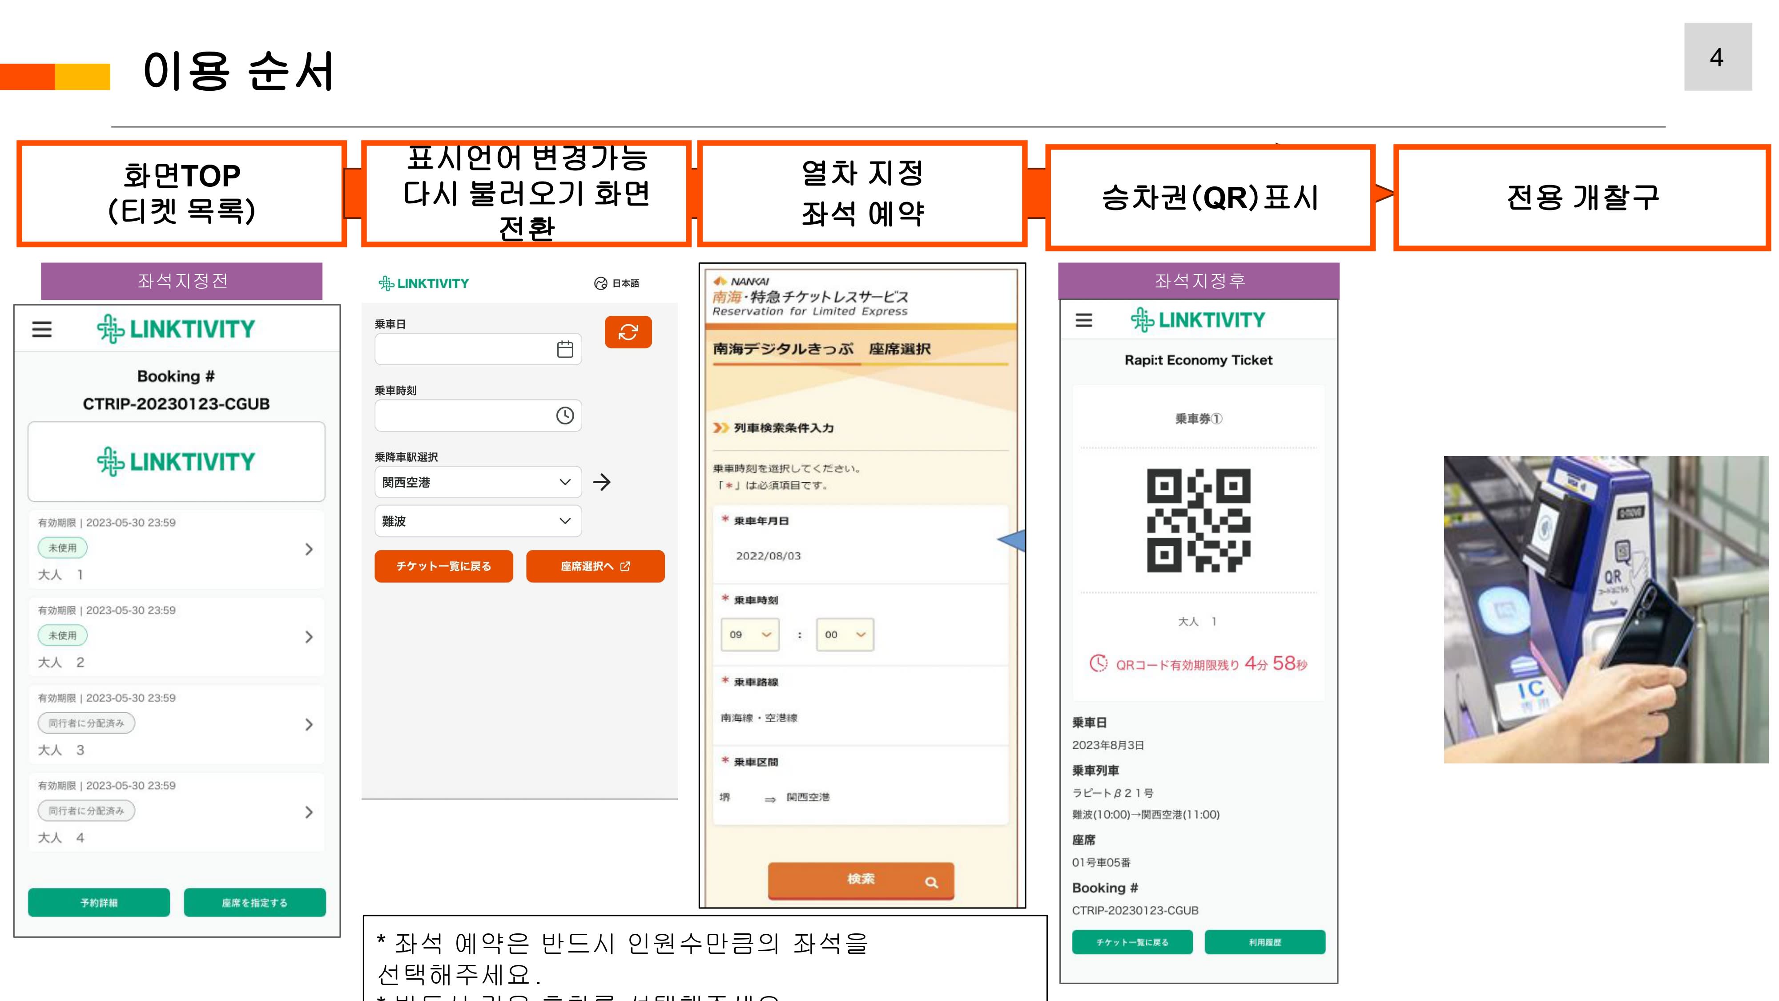The image size is (1779, 1001).
Task: Click the globe 日本語 language switcher
Action: coord(617,283)
